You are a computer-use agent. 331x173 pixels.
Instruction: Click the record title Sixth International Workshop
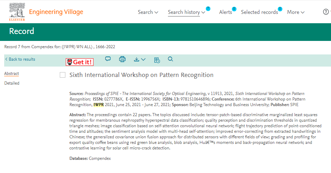(x=141, y=75)
